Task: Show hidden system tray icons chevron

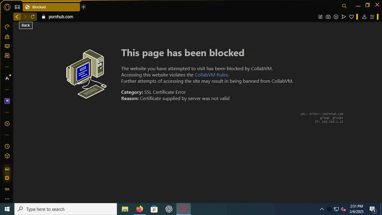Action: tap(322, 209)
